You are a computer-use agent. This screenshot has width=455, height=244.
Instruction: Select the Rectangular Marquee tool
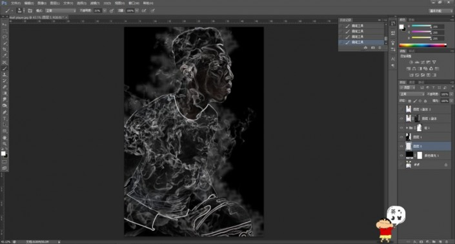(x=5, y=31)
